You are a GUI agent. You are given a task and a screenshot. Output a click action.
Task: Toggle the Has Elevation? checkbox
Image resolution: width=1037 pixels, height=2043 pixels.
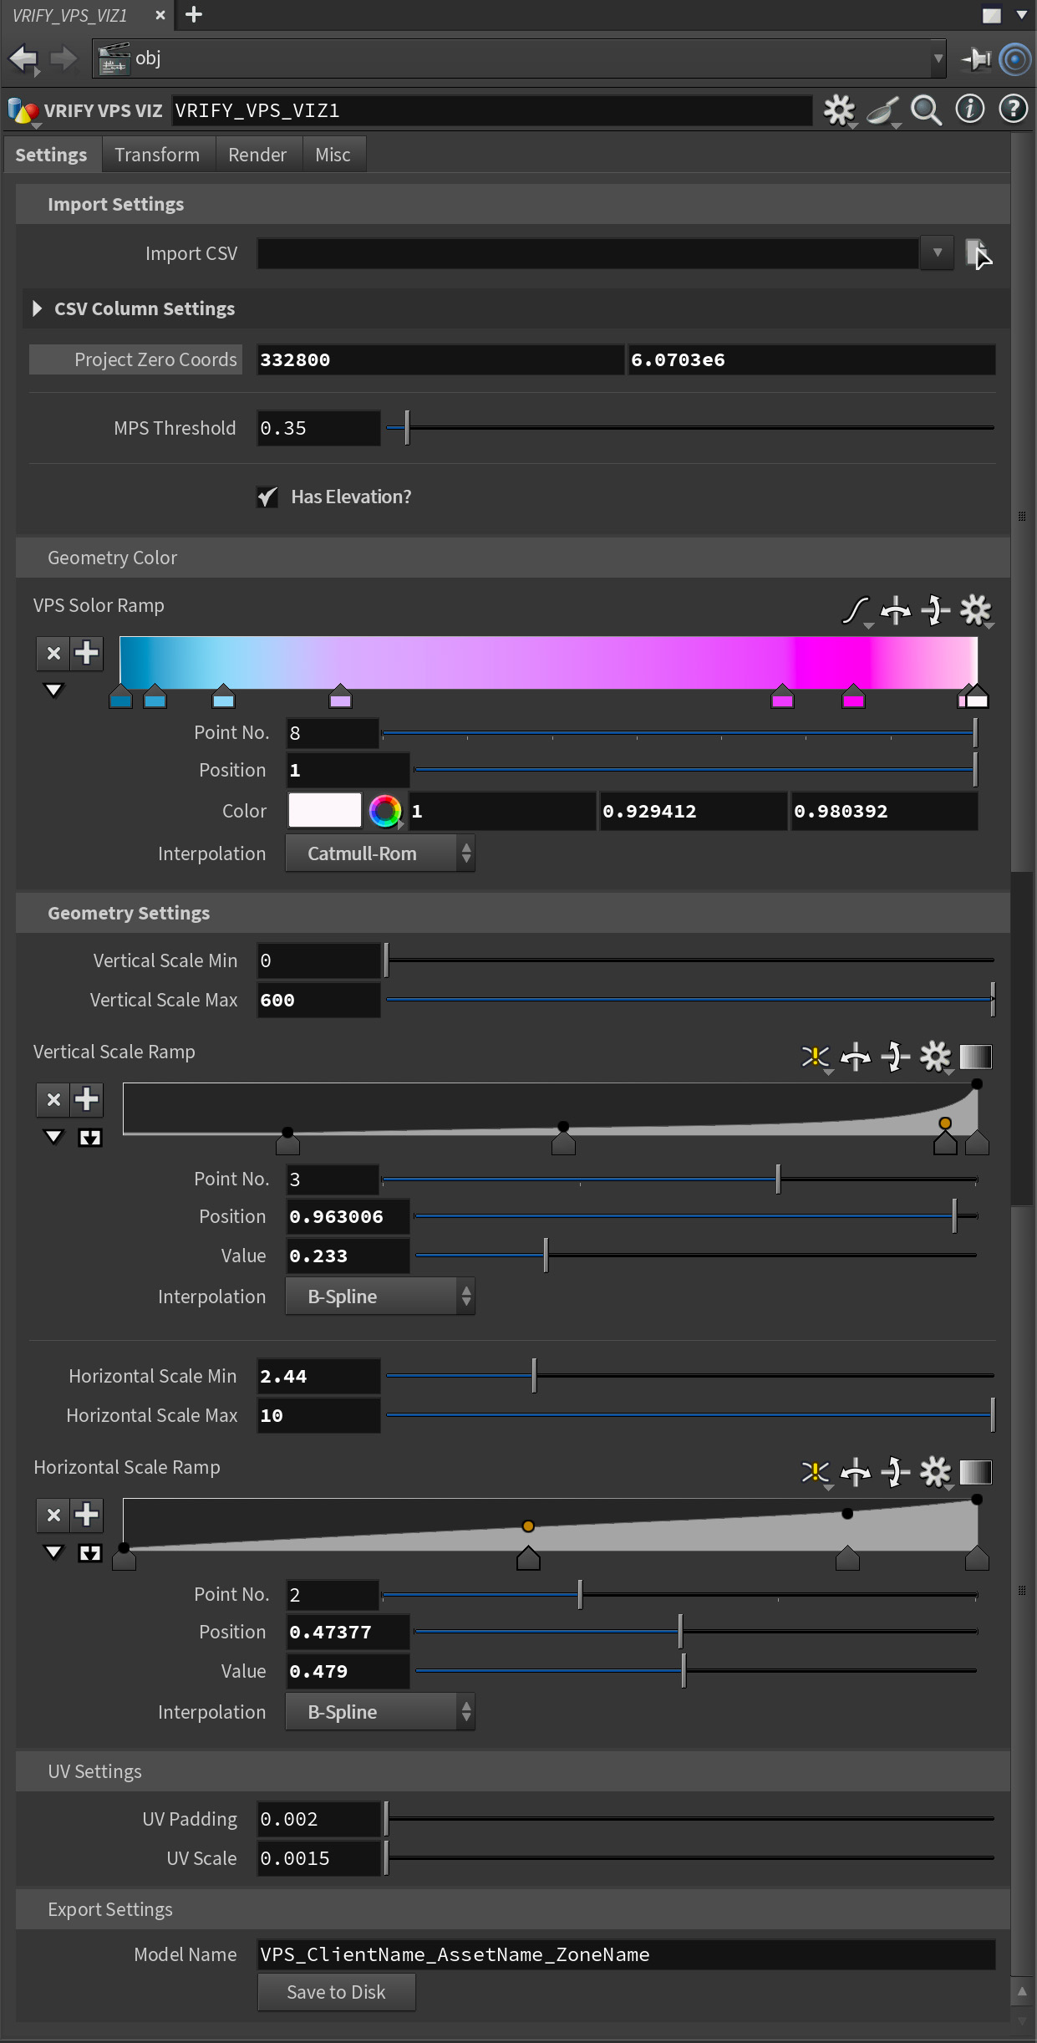pos(267,497)
